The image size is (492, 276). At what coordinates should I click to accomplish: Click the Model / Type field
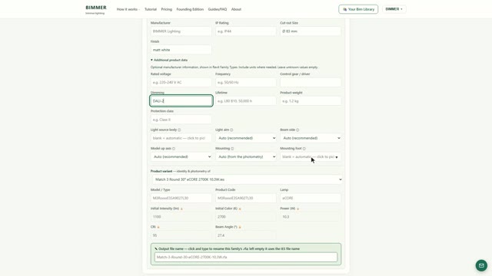coord(181,198)
